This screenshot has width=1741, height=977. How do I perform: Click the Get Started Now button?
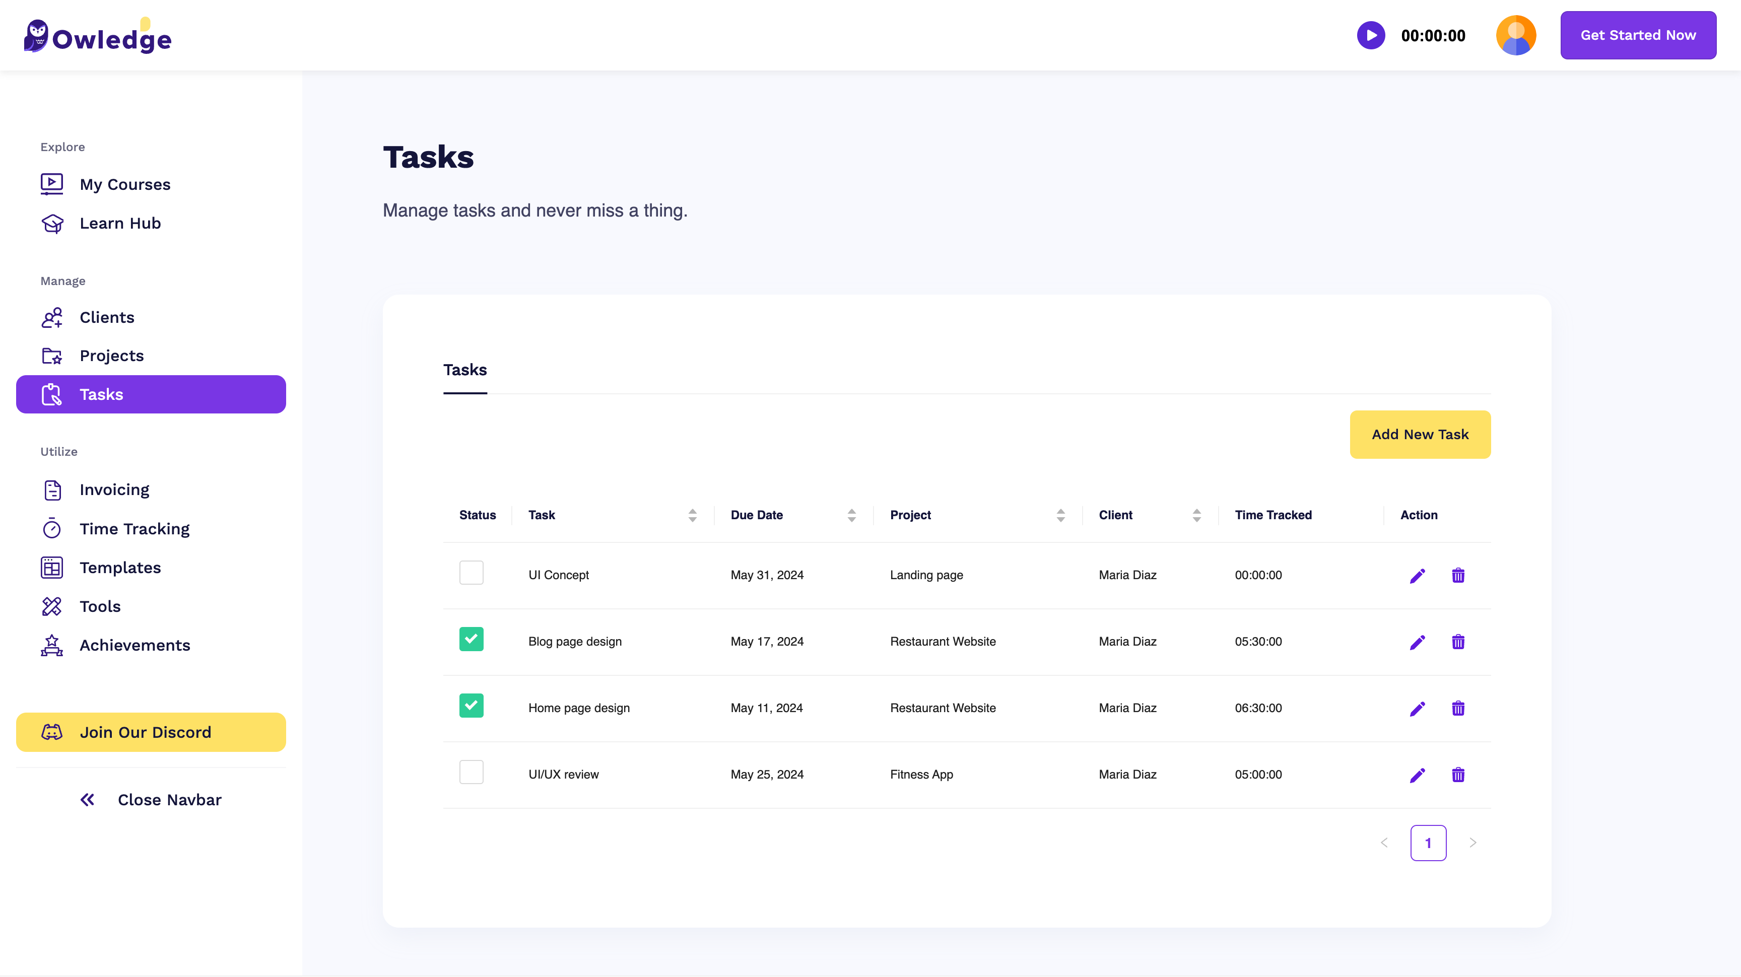pyautogui.click(x=1638, y=35)
